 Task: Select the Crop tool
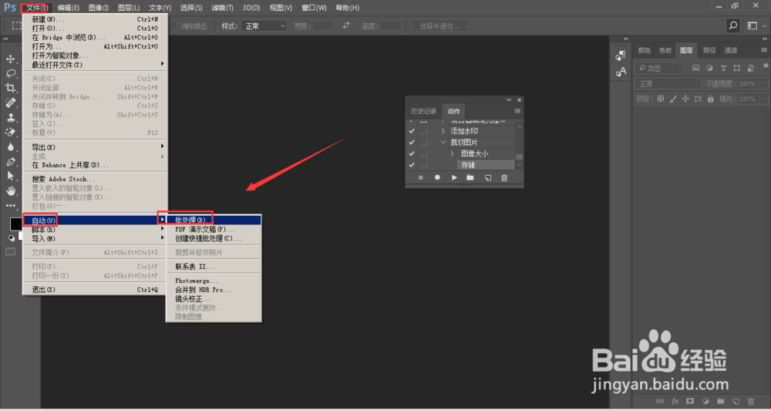[10, 88]
